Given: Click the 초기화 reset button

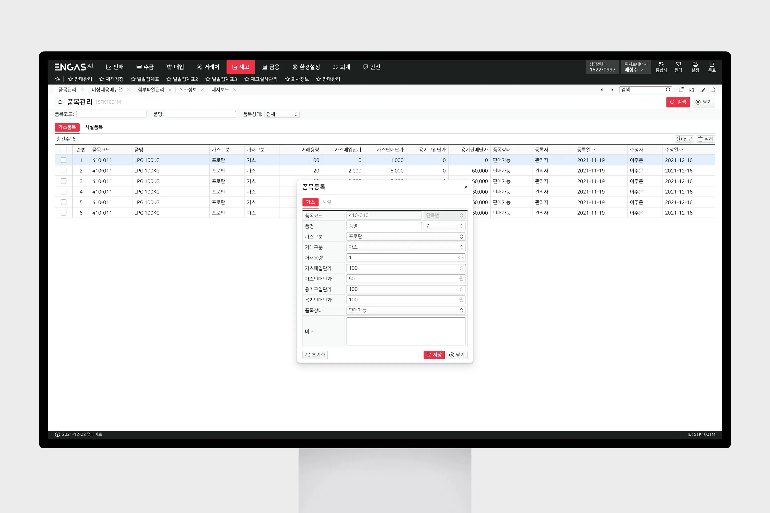Looking at the screenshot, I should 315,355.
